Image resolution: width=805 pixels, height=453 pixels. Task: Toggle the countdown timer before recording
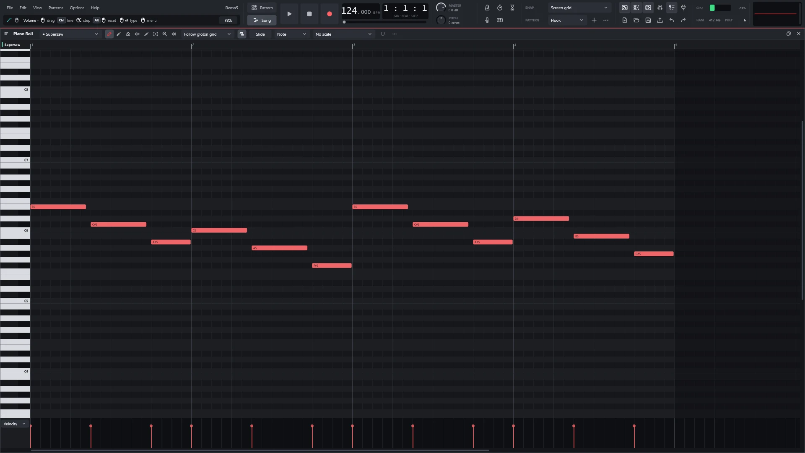tap(500, 8)
